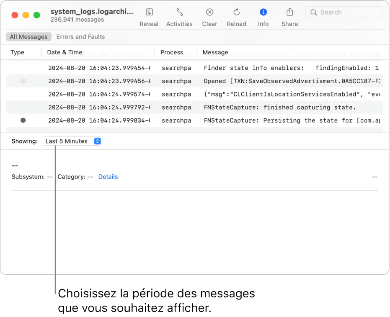This screenshot has width=390, height=317.
Task: Select the row with Finder state info enablers
Action: 194,68
